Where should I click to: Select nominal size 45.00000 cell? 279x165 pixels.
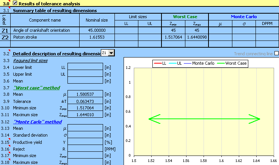[97, 30]
